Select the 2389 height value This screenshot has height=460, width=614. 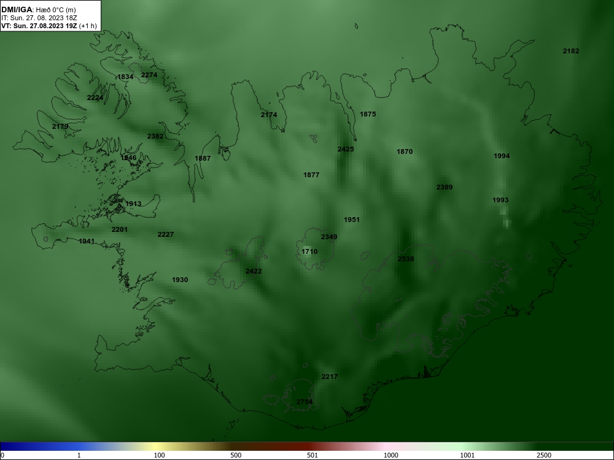445,187
